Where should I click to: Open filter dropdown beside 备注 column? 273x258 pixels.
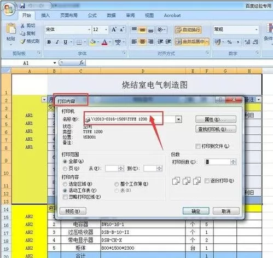[x=259, y=100]
